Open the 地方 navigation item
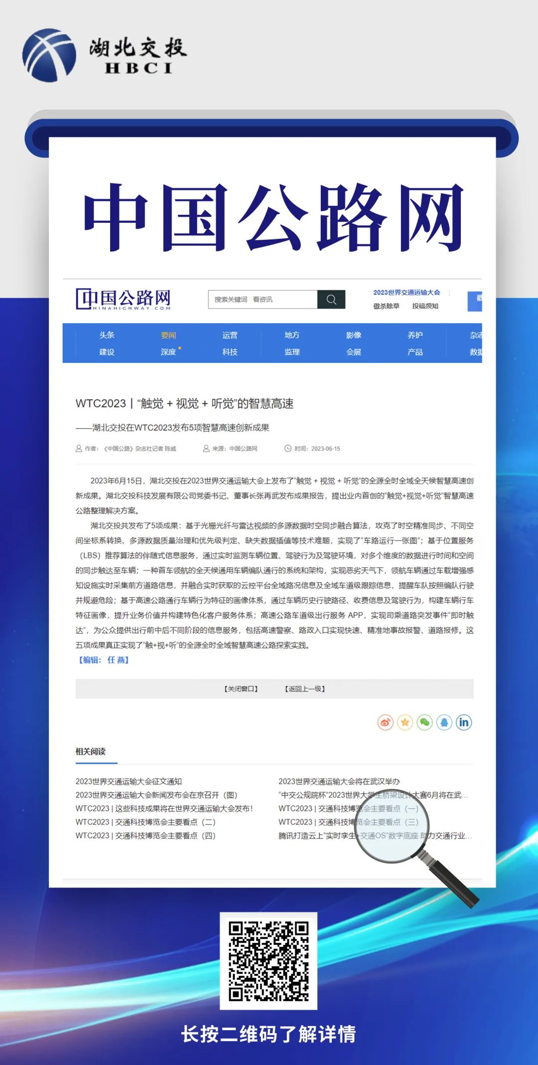 pos(292,335)
